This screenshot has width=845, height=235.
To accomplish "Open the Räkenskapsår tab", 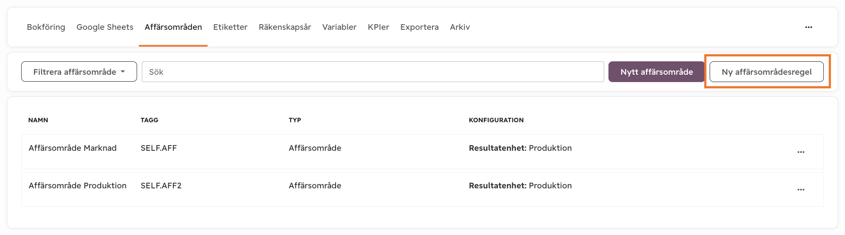I will coord(285,27).
